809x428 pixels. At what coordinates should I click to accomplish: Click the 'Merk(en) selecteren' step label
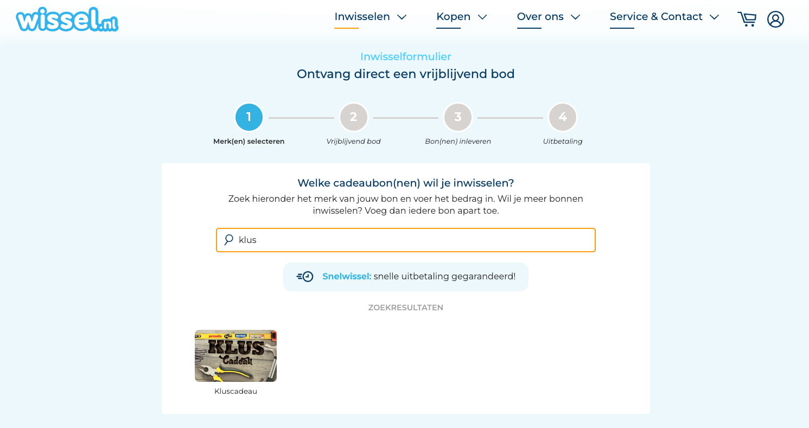pyautogui.click(x=249, y=141)
